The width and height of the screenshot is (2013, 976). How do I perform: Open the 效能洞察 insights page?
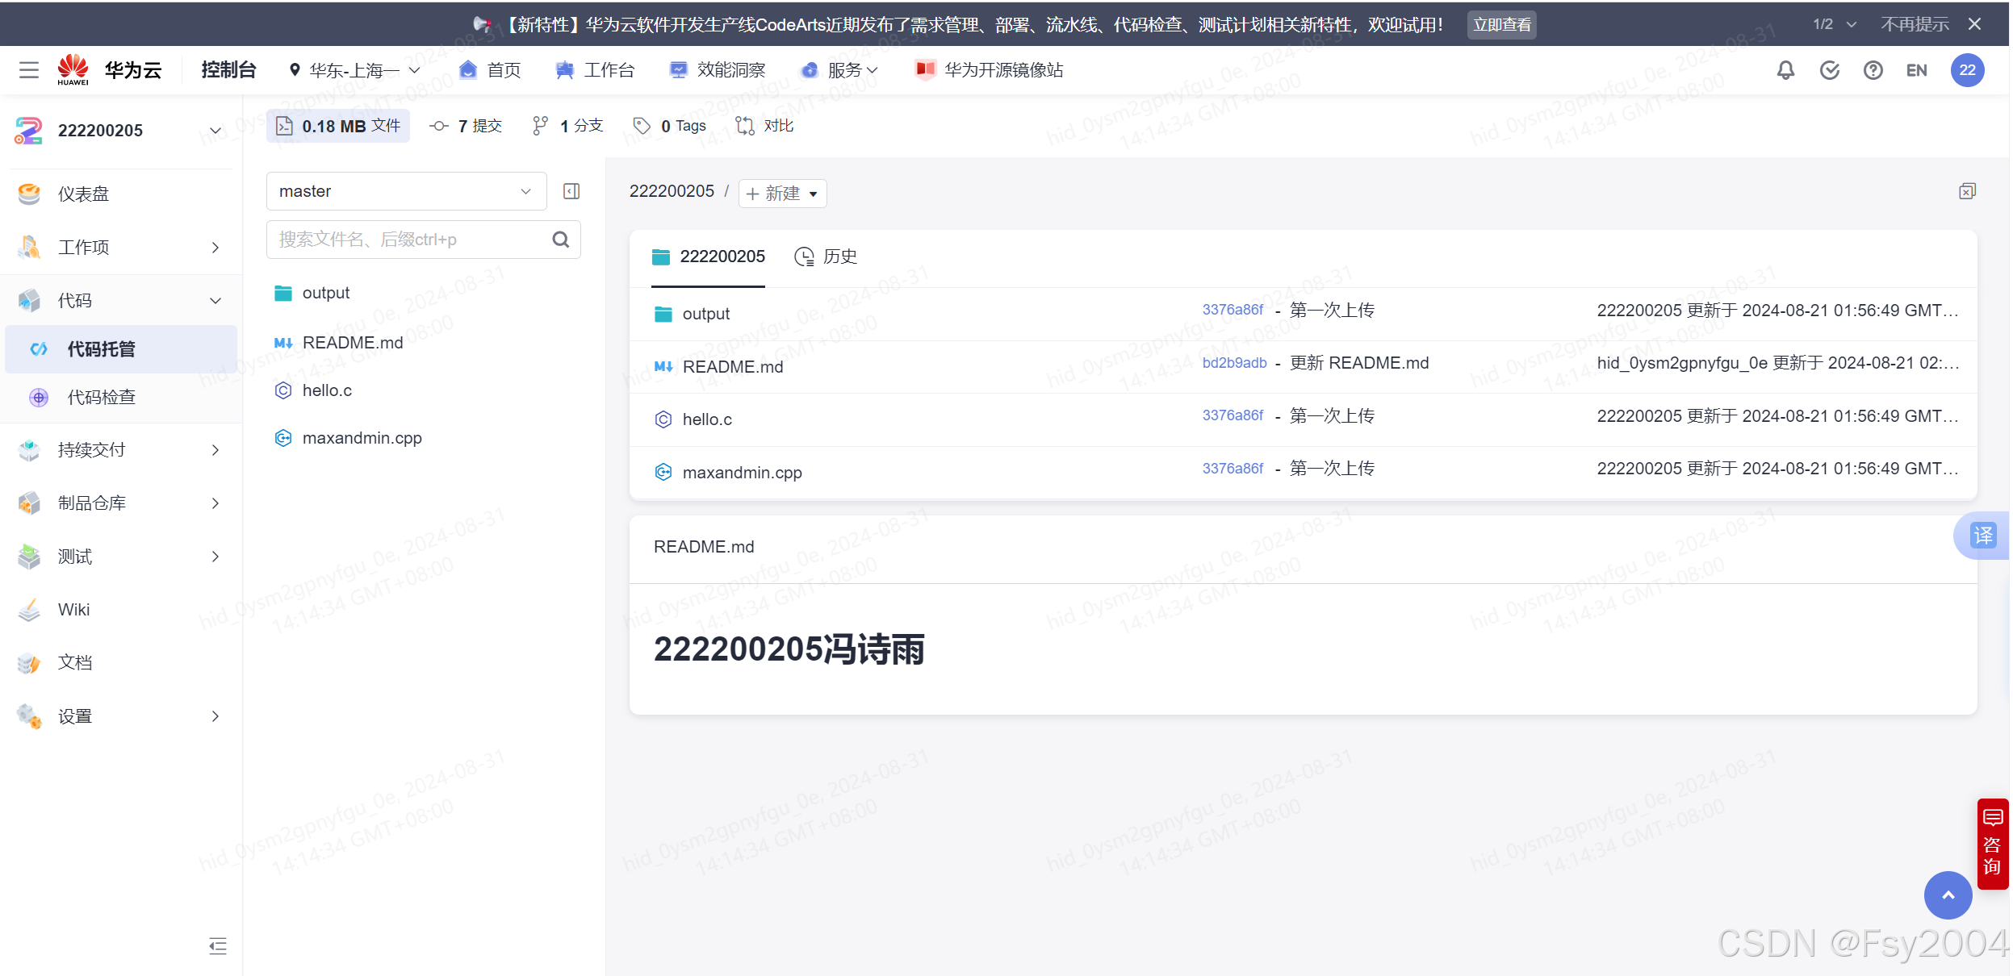730,70
